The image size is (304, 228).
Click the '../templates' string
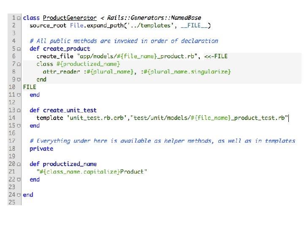(150, 25)
